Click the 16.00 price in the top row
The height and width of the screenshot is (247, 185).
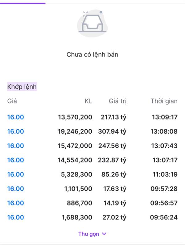point(16,117)
